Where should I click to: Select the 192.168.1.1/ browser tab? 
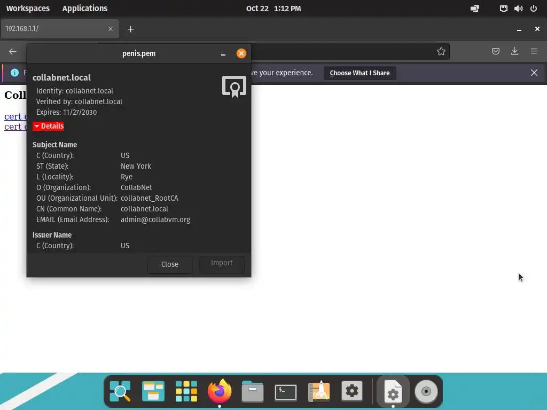point(60,29)
